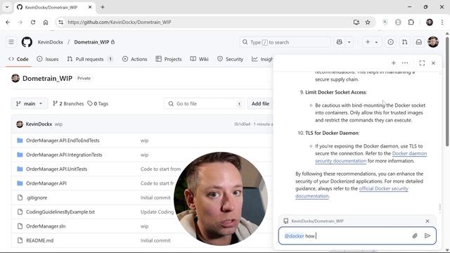This screenshot has height=253, width=450.
Task: Open the browser extensions puzzle icon
Action: point(411,22)
